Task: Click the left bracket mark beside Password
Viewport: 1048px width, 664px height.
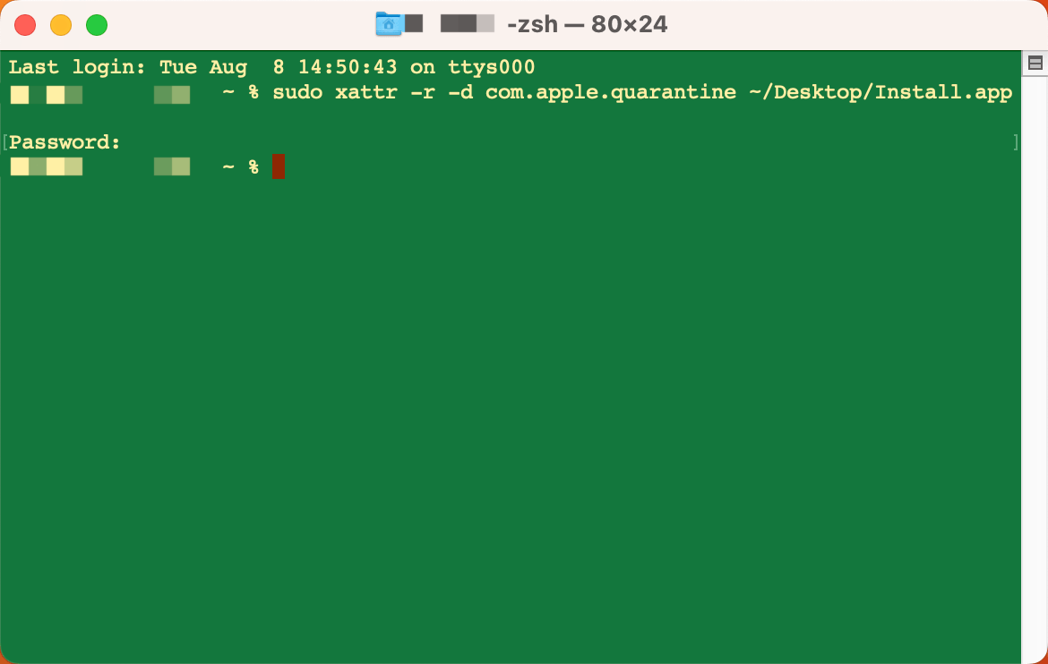Action: click(x=4, y=142)
